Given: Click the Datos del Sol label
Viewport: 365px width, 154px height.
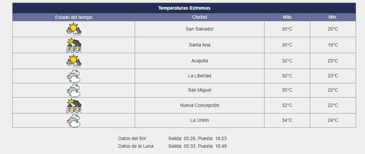Looking at the screenshot, I should 132,139.
